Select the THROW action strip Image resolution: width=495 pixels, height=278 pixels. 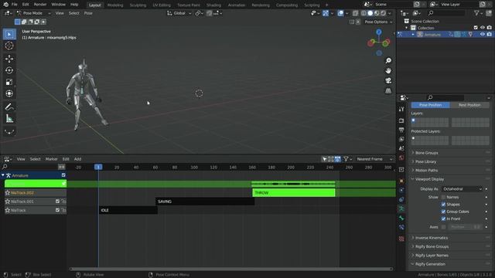(x=294, y=192)
